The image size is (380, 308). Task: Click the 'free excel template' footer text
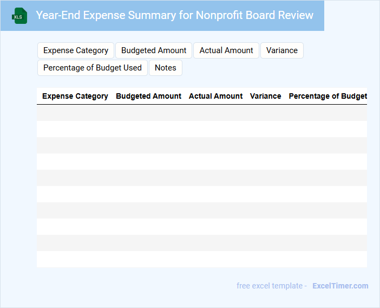(270, 286)
